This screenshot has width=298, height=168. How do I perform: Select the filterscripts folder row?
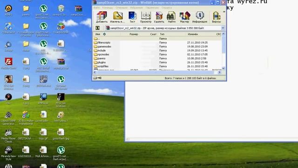157,42
